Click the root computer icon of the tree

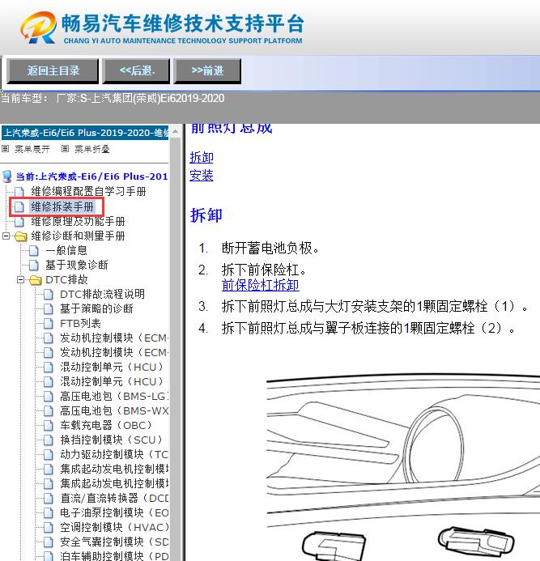(6, 176)
